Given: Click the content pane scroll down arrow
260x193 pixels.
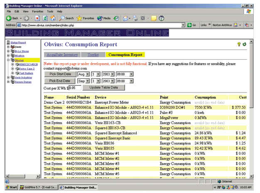Looking at the screenshot, I should (x=251, y=176).
